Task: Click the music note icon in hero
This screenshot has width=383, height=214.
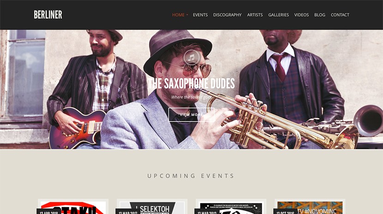Action: coord(191,58)
